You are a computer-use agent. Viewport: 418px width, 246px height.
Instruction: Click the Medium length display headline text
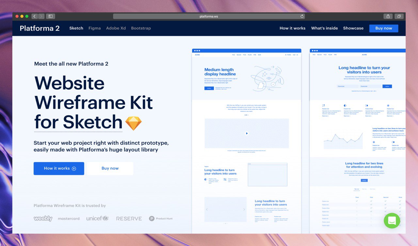click(220, 72)
